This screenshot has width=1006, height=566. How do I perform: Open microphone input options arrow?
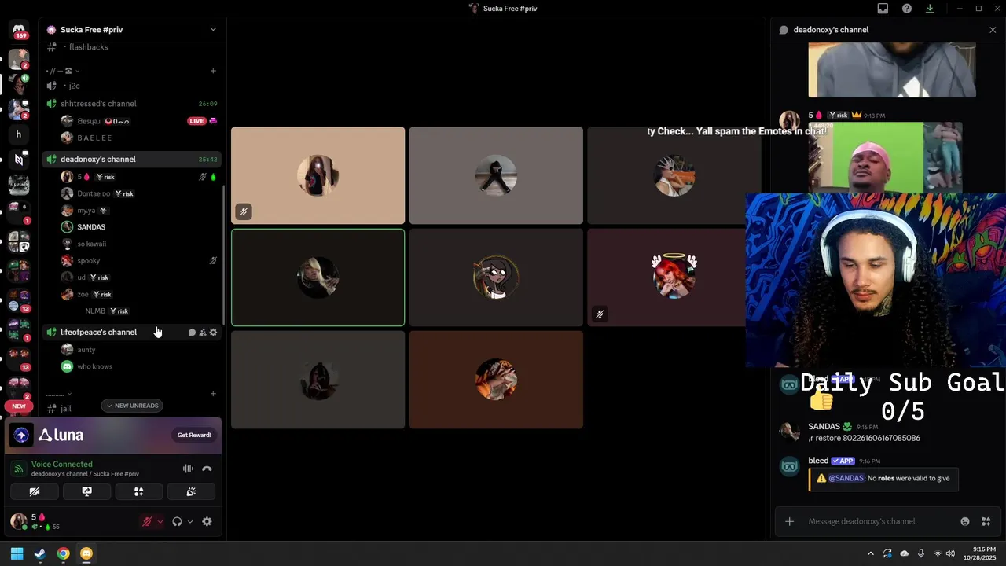[x=160, y=521]
